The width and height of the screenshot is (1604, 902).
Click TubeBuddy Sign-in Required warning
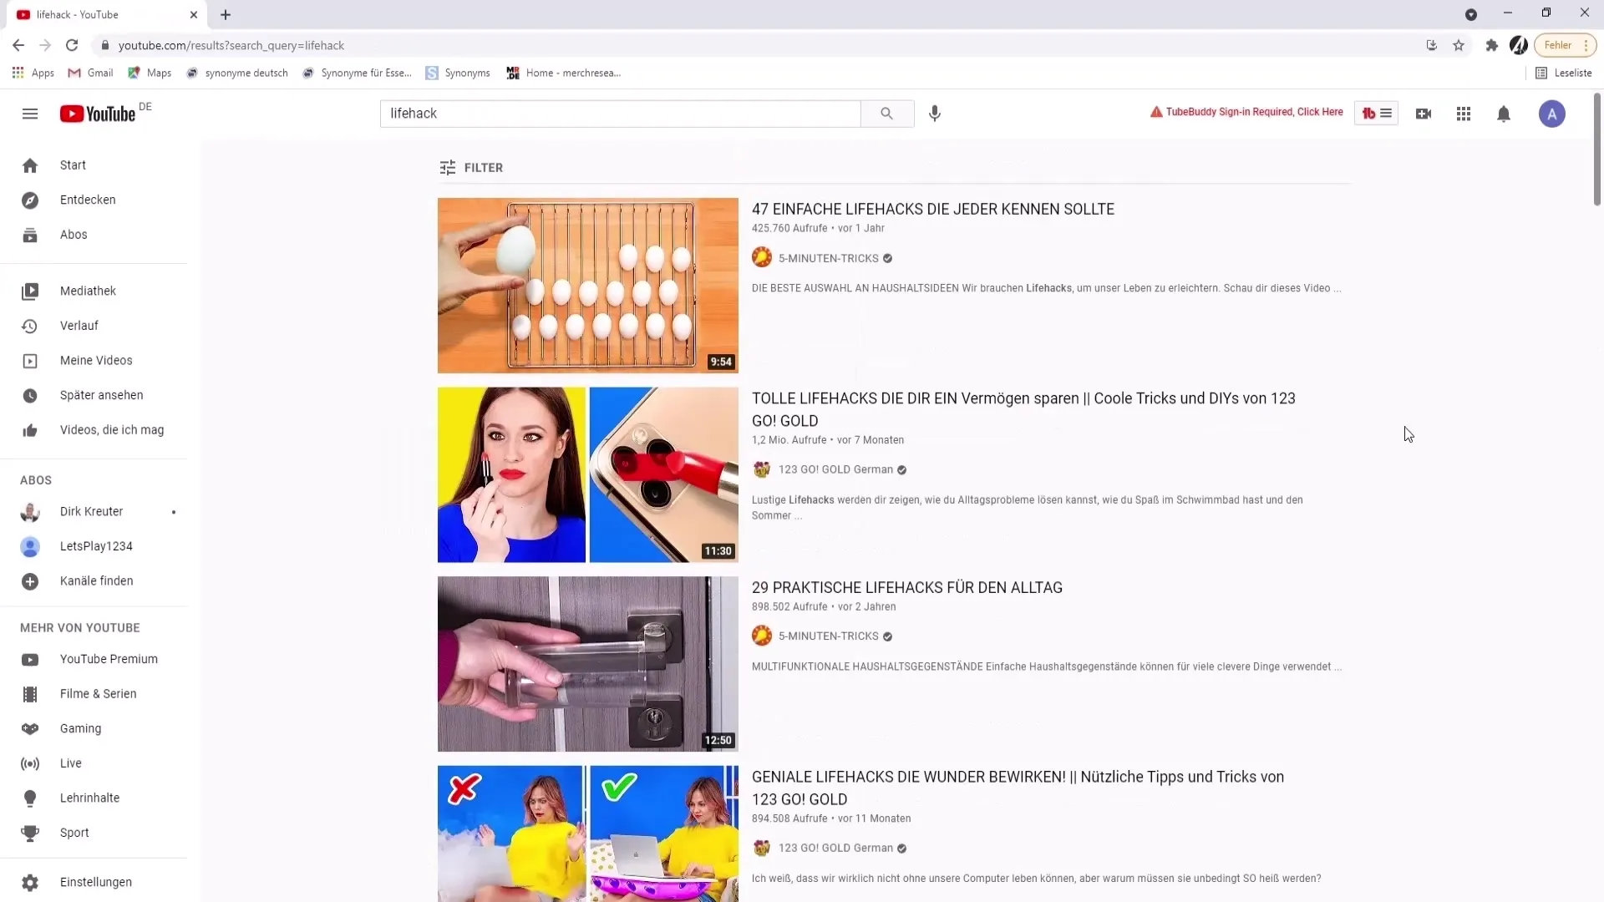[x=1246, y=112]
